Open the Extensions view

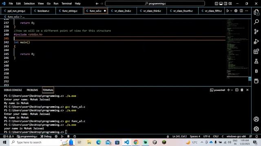(257, 52)
